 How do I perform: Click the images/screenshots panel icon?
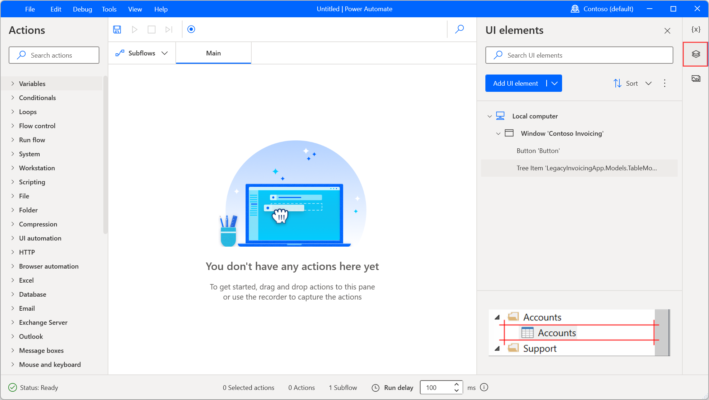[696, 78]
